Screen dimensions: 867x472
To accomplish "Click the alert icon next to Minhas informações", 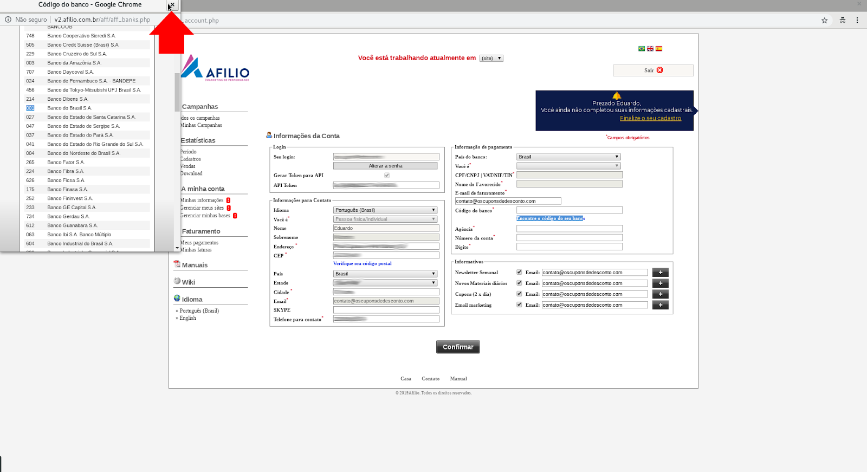I will 228,201.
